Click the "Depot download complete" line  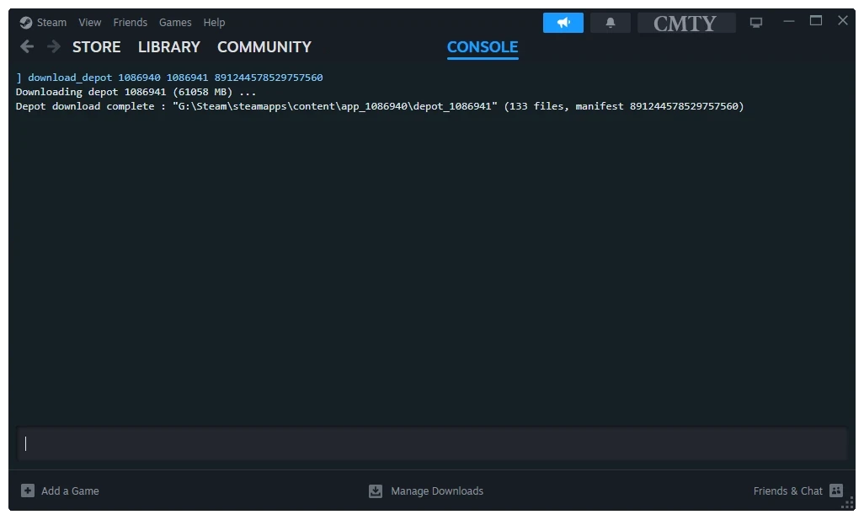[380, 106]
